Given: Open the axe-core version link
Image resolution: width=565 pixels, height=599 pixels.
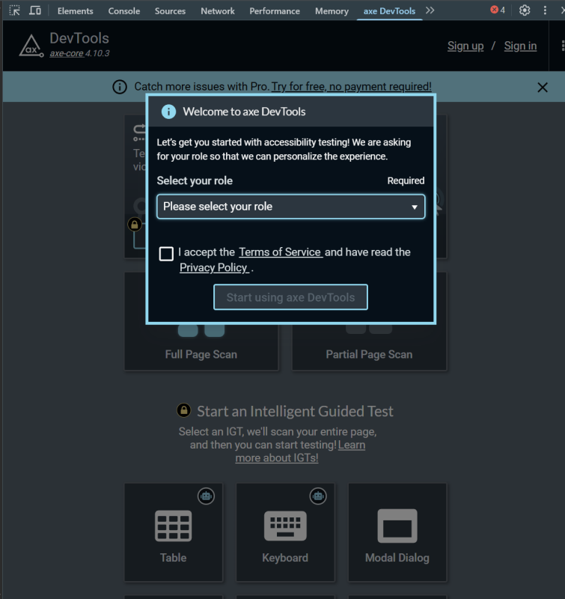Looking at the screenshot, I should click(x=67, y=53).
